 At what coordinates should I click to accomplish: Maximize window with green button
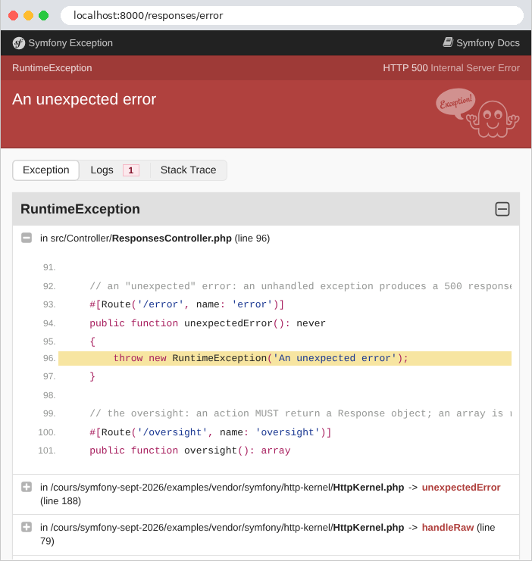(44, 16)
